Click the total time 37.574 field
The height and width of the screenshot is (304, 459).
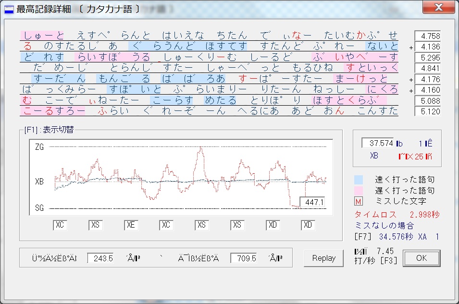click(x=377, y=143)
